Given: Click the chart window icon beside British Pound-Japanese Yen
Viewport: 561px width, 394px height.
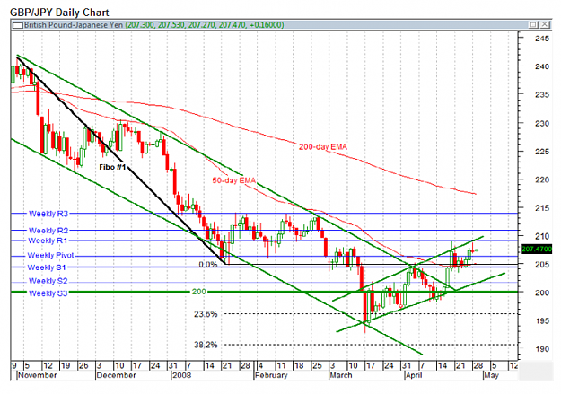Looking at the screenshot, I should [x=17, y=25].
